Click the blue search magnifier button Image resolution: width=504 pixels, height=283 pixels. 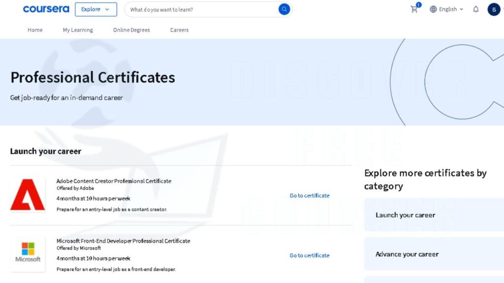tap(284, 9)
